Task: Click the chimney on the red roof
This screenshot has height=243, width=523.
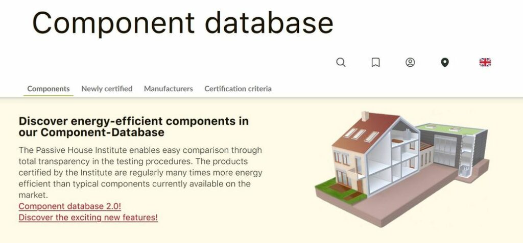Action: [365, 116]
